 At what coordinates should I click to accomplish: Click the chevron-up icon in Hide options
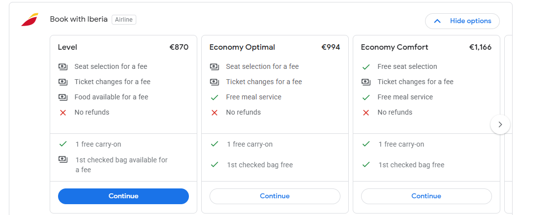[437, 21]
